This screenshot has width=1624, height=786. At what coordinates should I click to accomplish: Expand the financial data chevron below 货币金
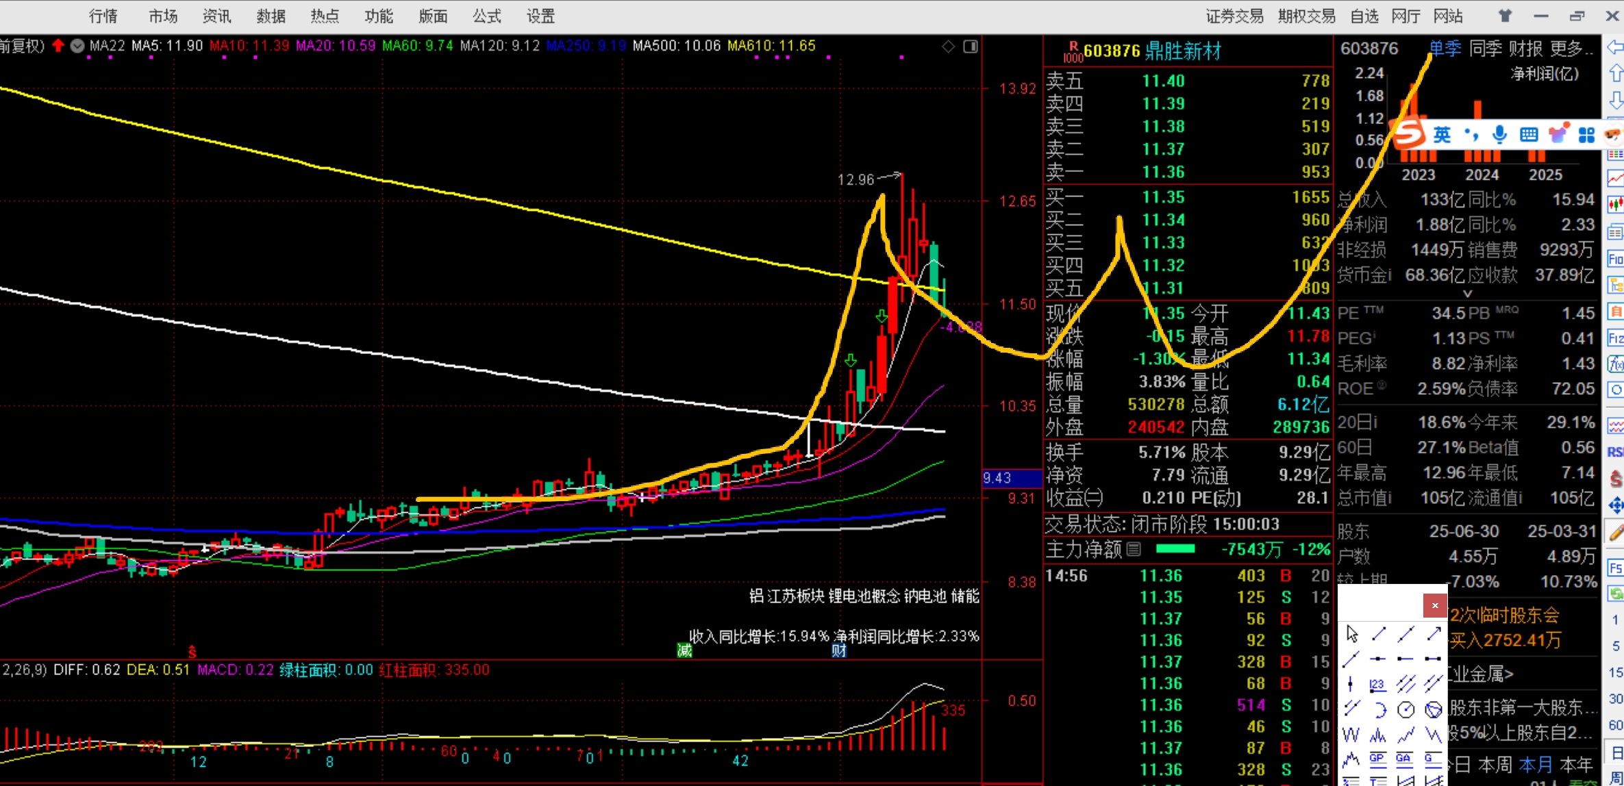1467,294
